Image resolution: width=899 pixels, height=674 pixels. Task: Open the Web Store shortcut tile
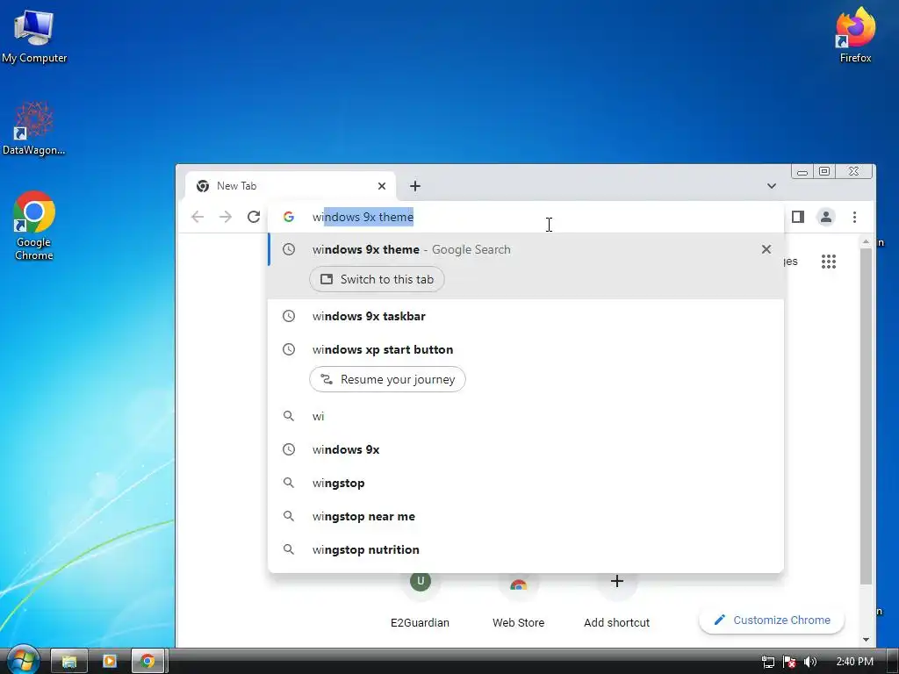coord(518,599)
